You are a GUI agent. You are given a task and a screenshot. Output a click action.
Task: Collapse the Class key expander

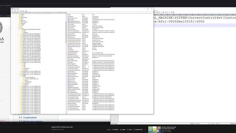18,28
